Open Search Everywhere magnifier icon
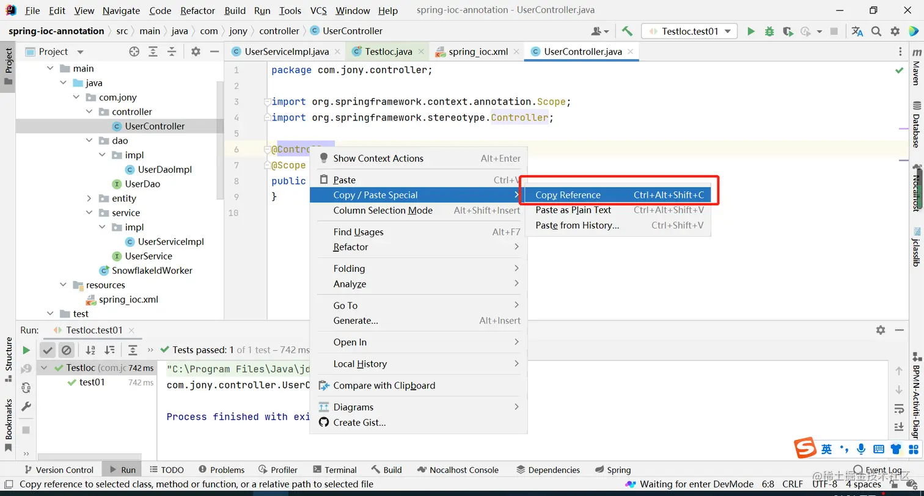Viewport: 924px width, 496px height. [876, 31]
